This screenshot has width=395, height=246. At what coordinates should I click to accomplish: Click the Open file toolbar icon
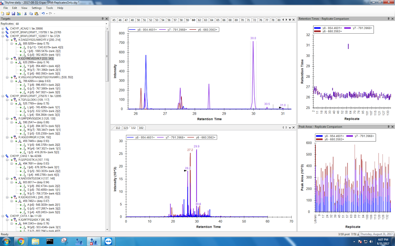pyautogui.click(x=8, y=14)
